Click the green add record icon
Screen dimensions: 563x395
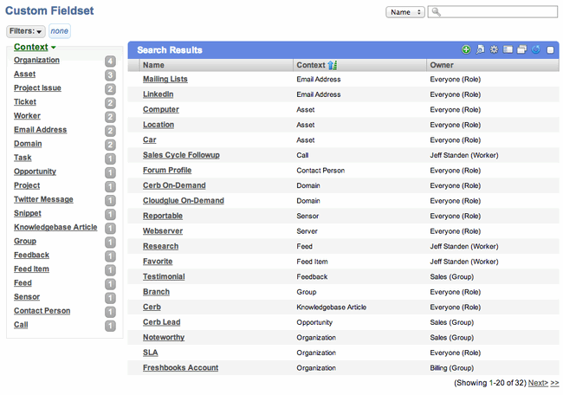466,49
